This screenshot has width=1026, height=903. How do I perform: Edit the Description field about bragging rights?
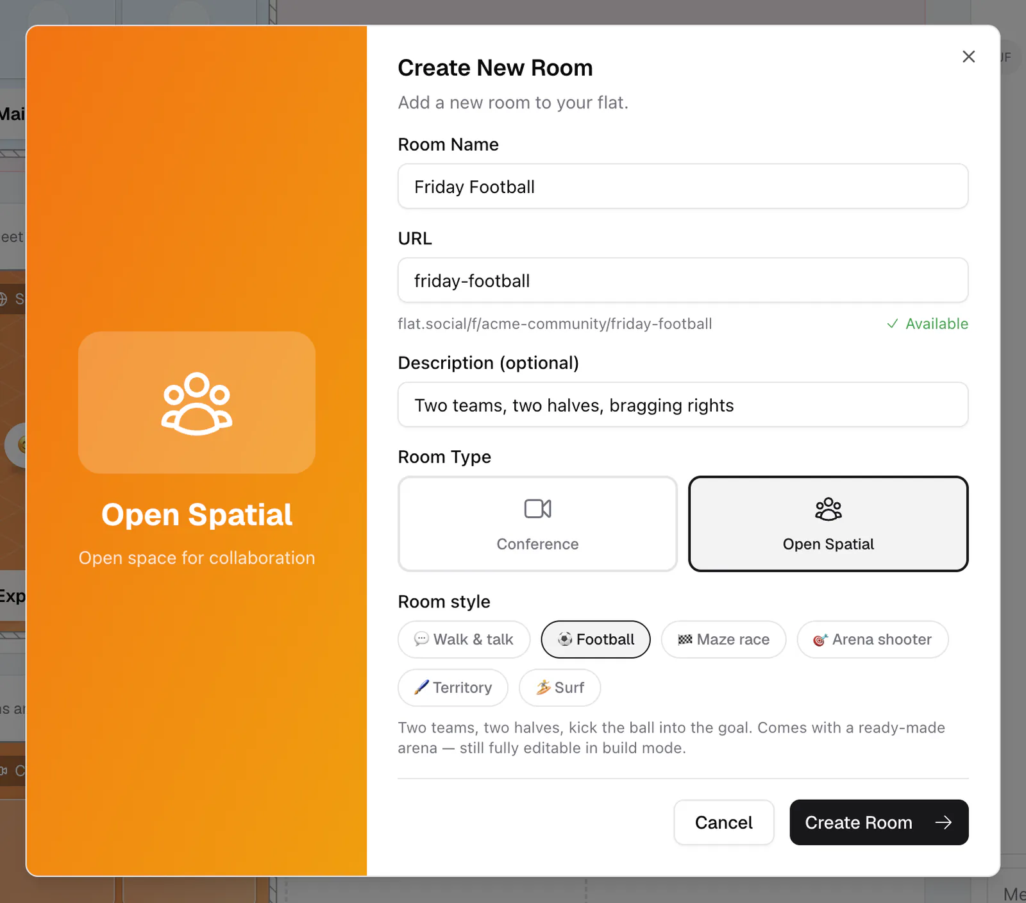(x=683, y=405)
